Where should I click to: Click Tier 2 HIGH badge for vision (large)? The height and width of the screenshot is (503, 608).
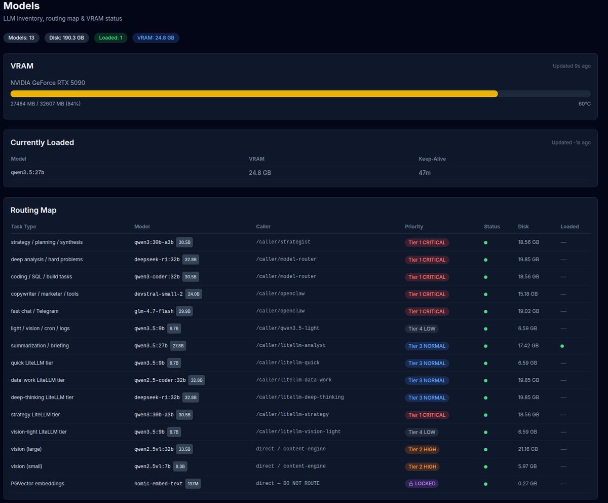[422, 449]
